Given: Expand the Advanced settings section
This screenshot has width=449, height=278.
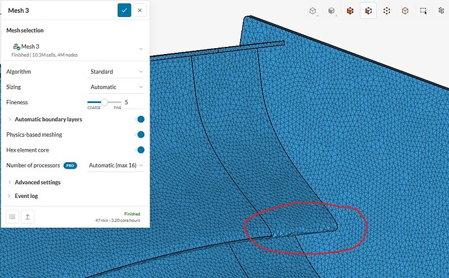Looking at the screenshot, I should click(10, 182).
